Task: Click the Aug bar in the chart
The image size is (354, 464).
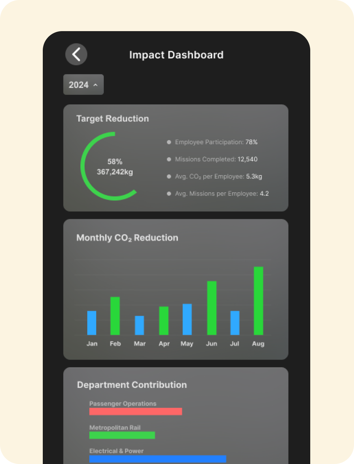Action: [258, 301]
